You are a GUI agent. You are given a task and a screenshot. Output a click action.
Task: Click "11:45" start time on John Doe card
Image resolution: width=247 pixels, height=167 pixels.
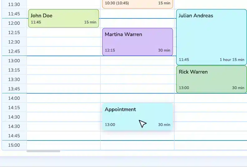tap(36, 22)
